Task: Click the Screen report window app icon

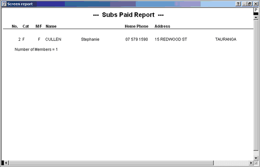Action: pos(4,4)
